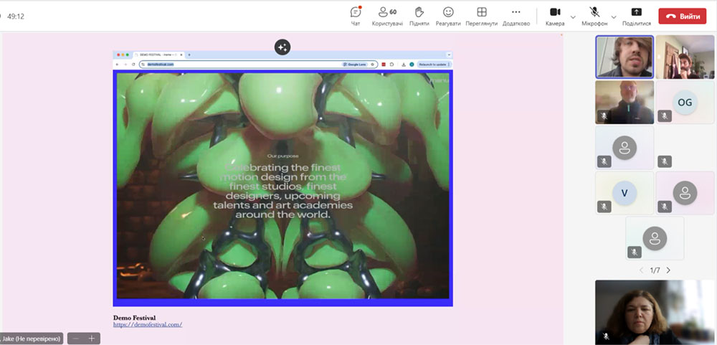Open new tab plus in shared browser
This screenshot has height=345, width=717.
click(x=189, y=55)
